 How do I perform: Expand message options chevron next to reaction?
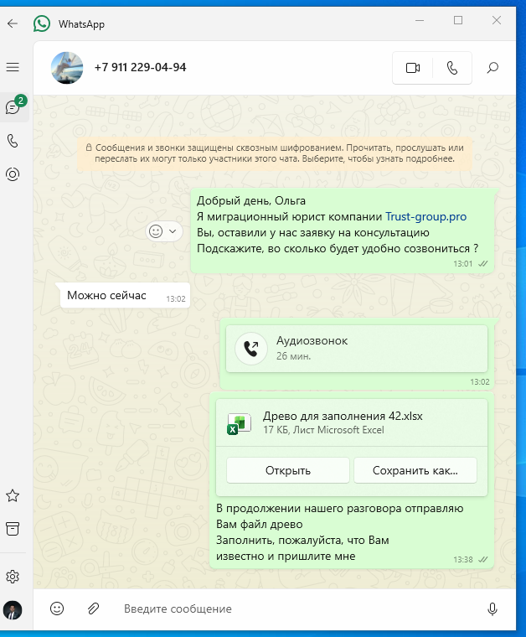click(x=173, y=231)
